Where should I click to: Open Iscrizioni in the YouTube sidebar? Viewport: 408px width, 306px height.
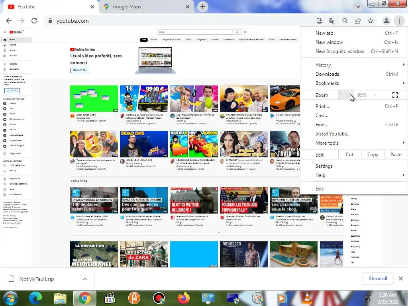point(16,55)
